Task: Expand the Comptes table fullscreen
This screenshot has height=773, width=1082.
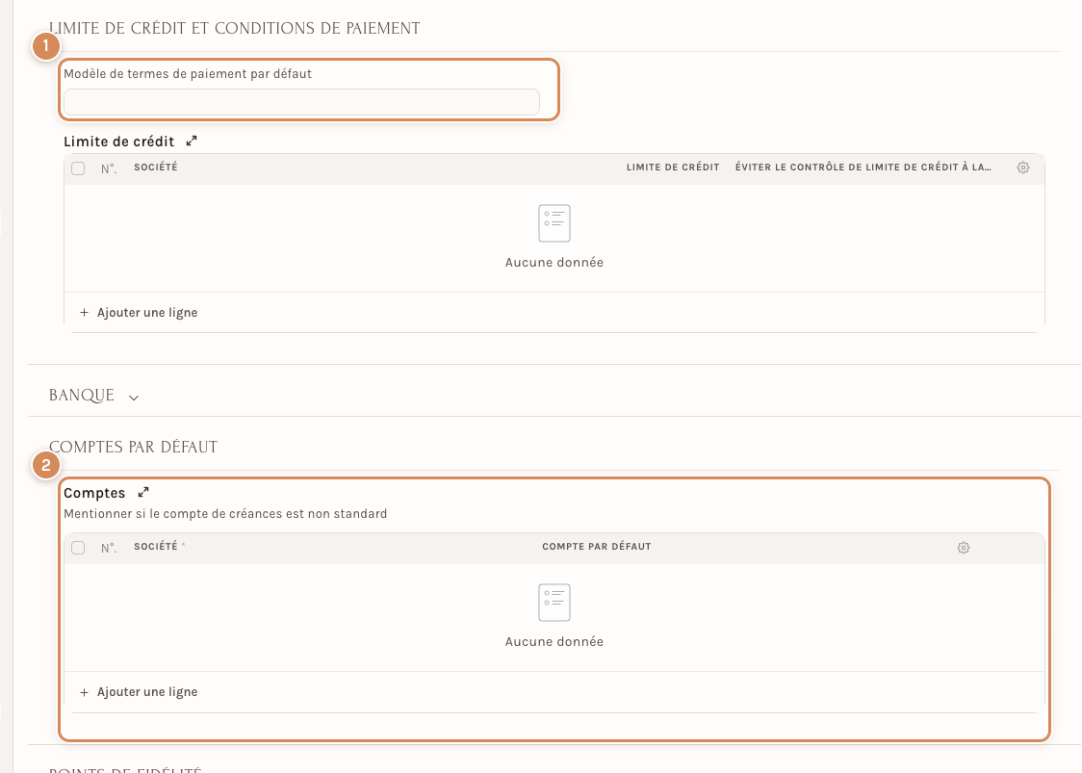Action: 143,492
